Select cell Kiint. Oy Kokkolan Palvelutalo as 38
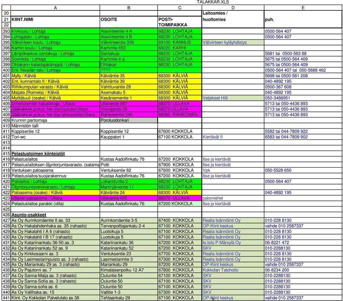343x301 pixels. [x=55, y=298]
